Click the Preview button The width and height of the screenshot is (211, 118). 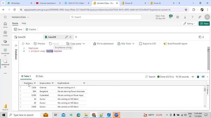(x=40, y=44)
